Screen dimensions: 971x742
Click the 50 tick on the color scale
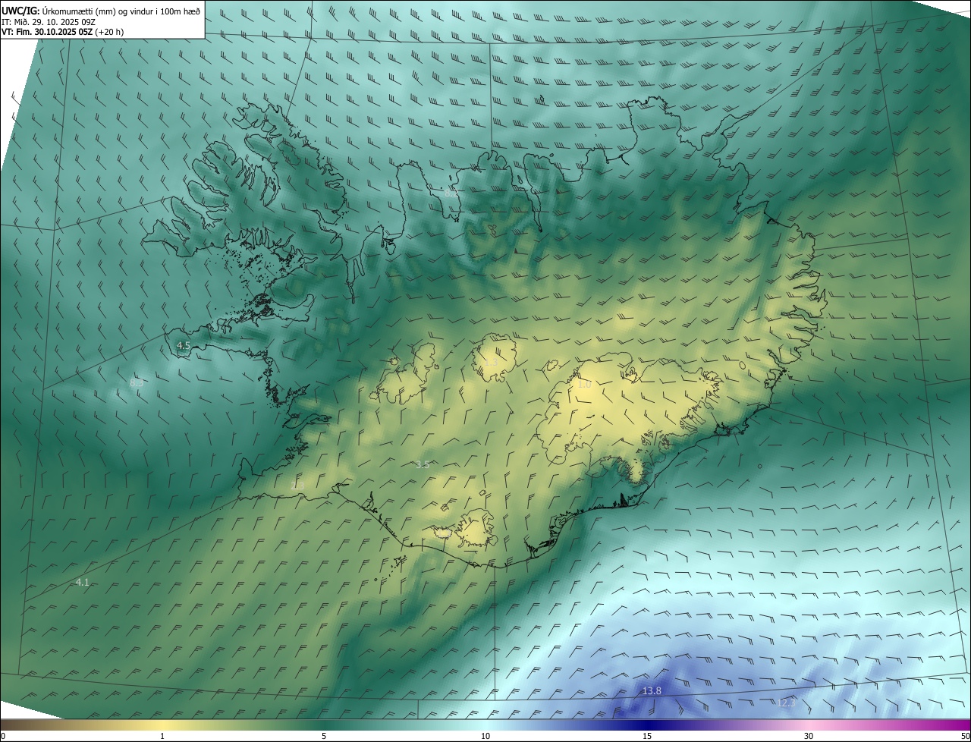(965, 736)
